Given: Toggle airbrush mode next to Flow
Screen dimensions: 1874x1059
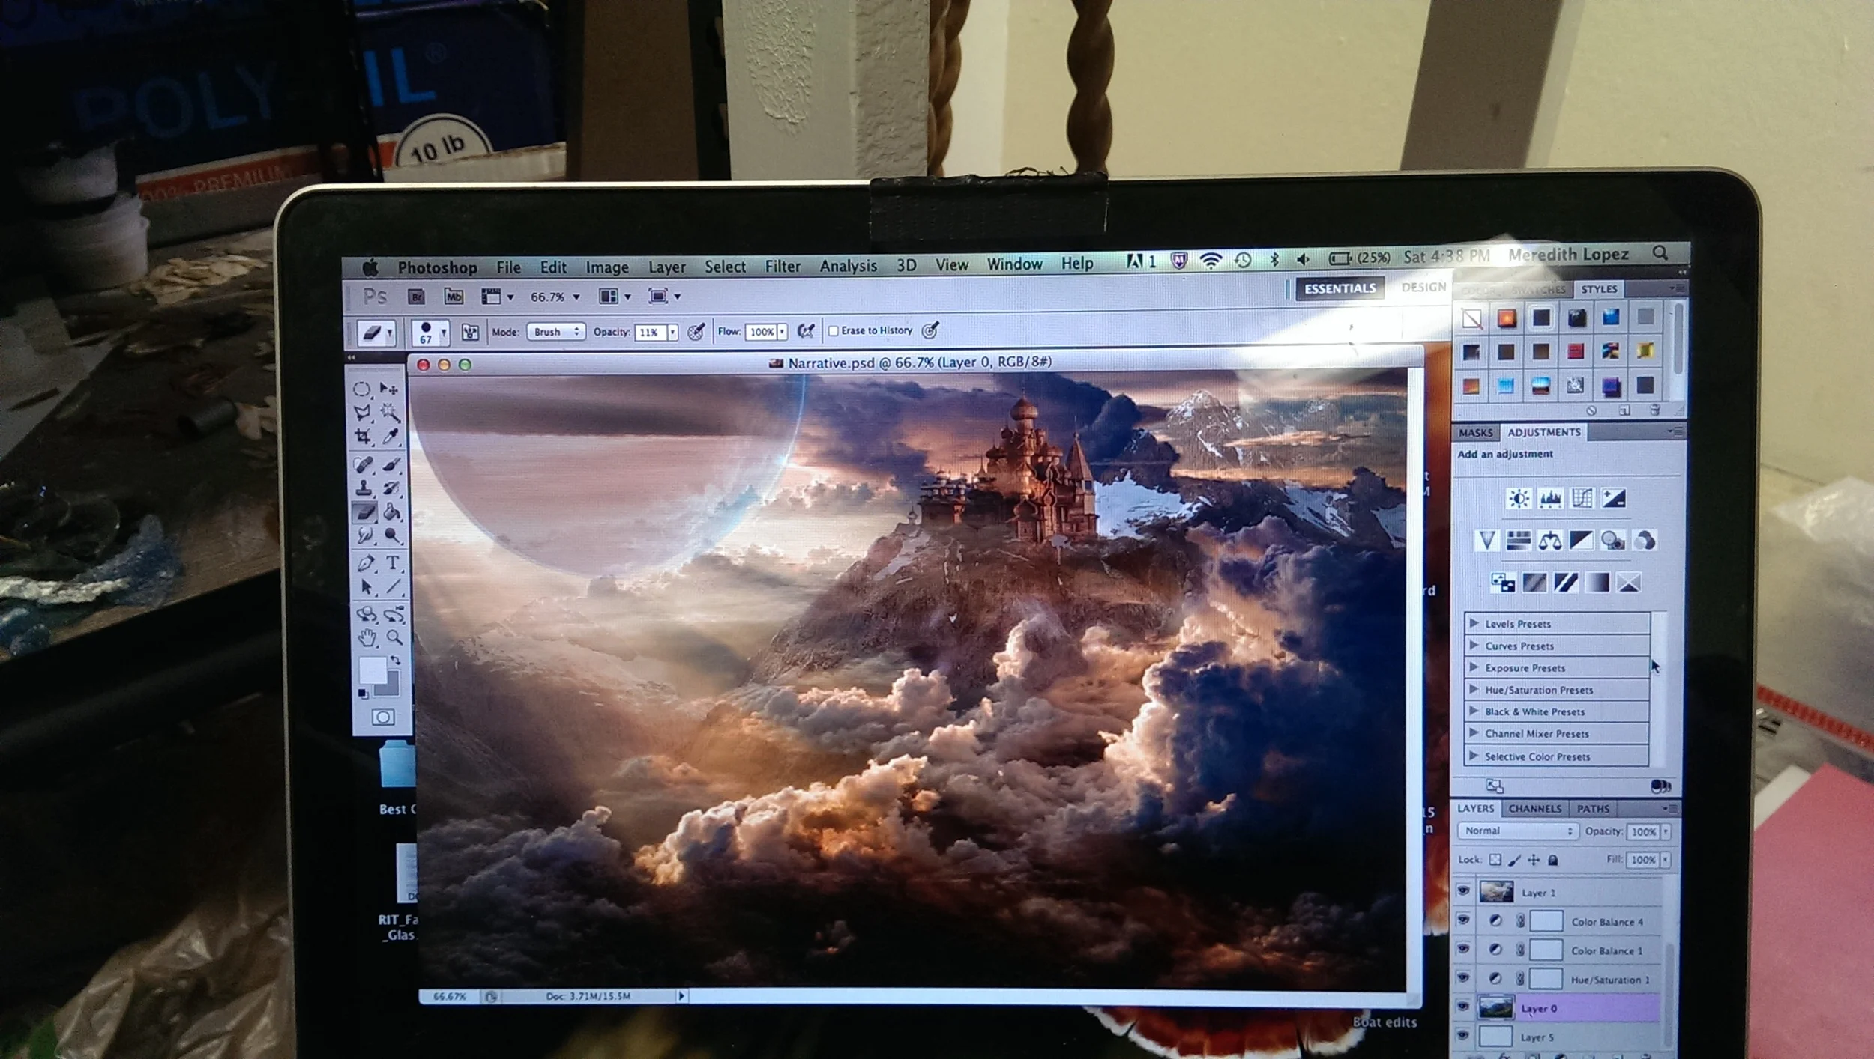Looking at the screenshot, I should pos(807,330).
